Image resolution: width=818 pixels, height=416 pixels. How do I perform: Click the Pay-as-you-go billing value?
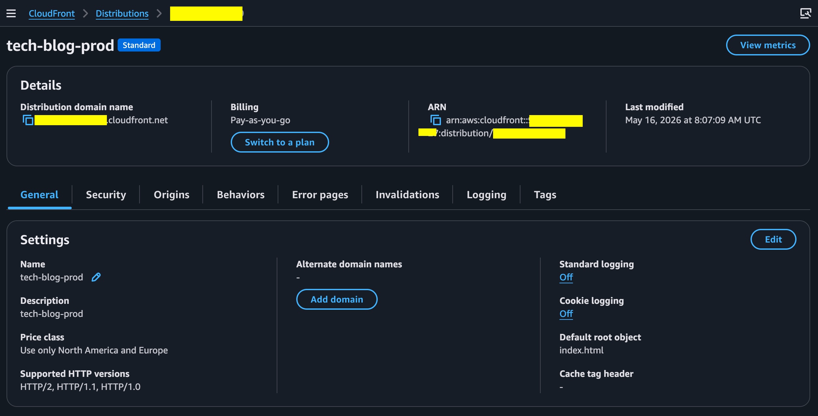tap(260, 120)
